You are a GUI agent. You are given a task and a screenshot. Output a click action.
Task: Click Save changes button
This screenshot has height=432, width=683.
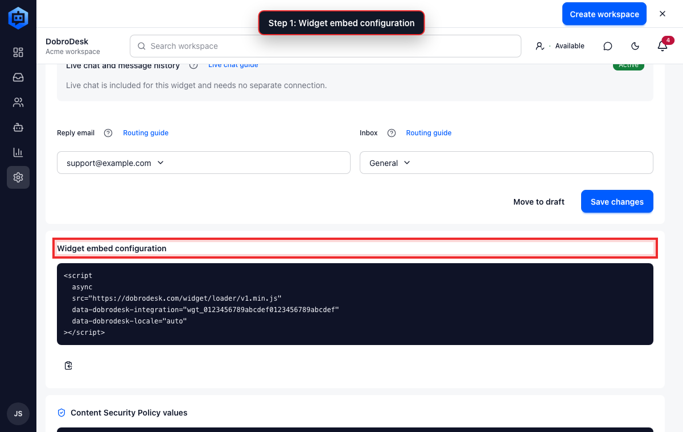(x=617, y=202)
